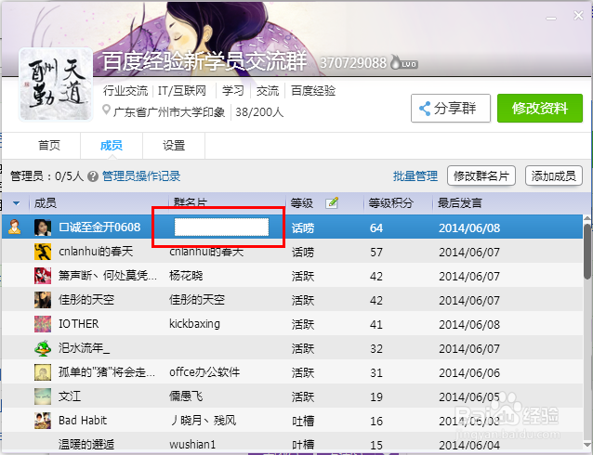Select member name 佳彤的天空
Image resolution: width=593 pixels, height=455 pixels.
[86, 300]
